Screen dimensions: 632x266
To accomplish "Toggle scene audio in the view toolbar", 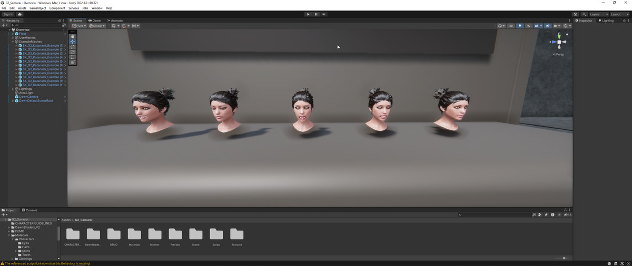I will [x=529, y=26].
